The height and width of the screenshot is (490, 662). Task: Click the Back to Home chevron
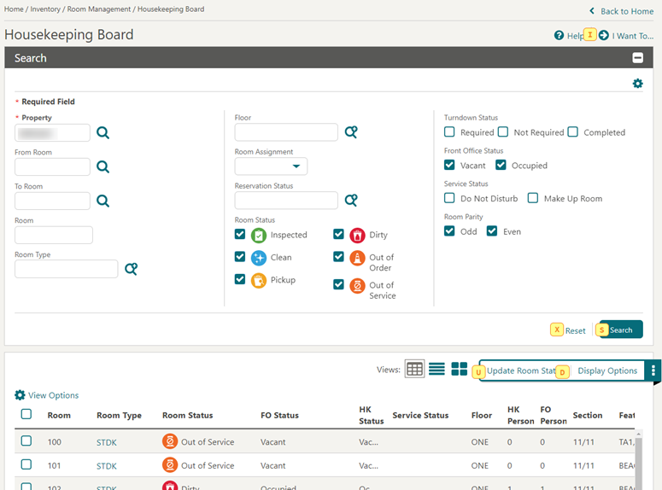[592, 11]
